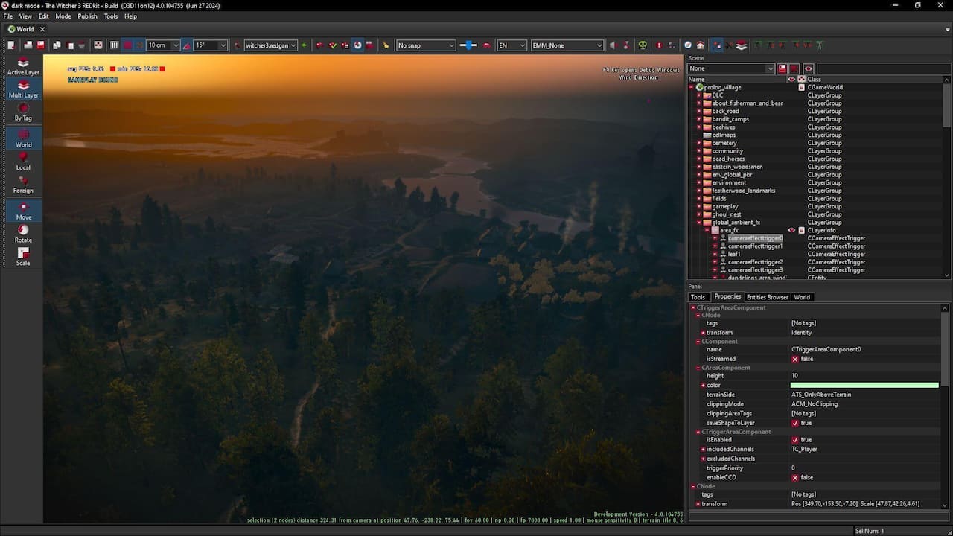953x536 pixels.
Task: Click the red house icon in toolbar
Action: 701,45
